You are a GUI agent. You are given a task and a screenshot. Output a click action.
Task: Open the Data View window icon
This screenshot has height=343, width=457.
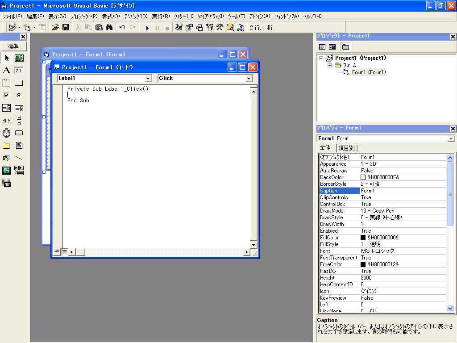[x=230, y=27]
